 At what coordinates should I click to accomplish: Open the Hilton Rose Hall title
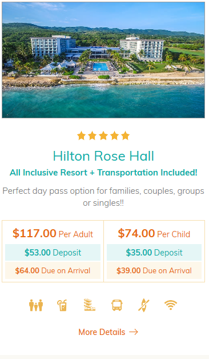(103, 156)
